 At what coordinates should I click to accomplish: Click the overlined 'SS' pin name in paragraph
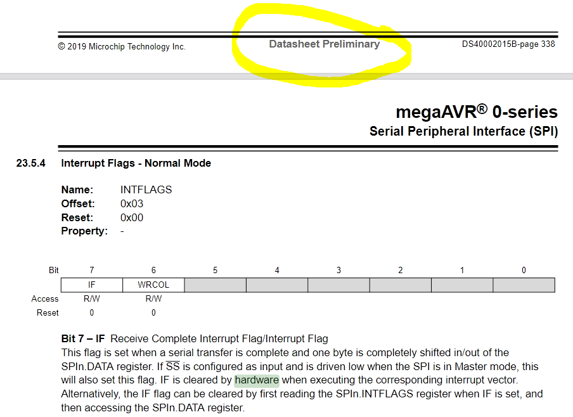[x=173, y=366]
